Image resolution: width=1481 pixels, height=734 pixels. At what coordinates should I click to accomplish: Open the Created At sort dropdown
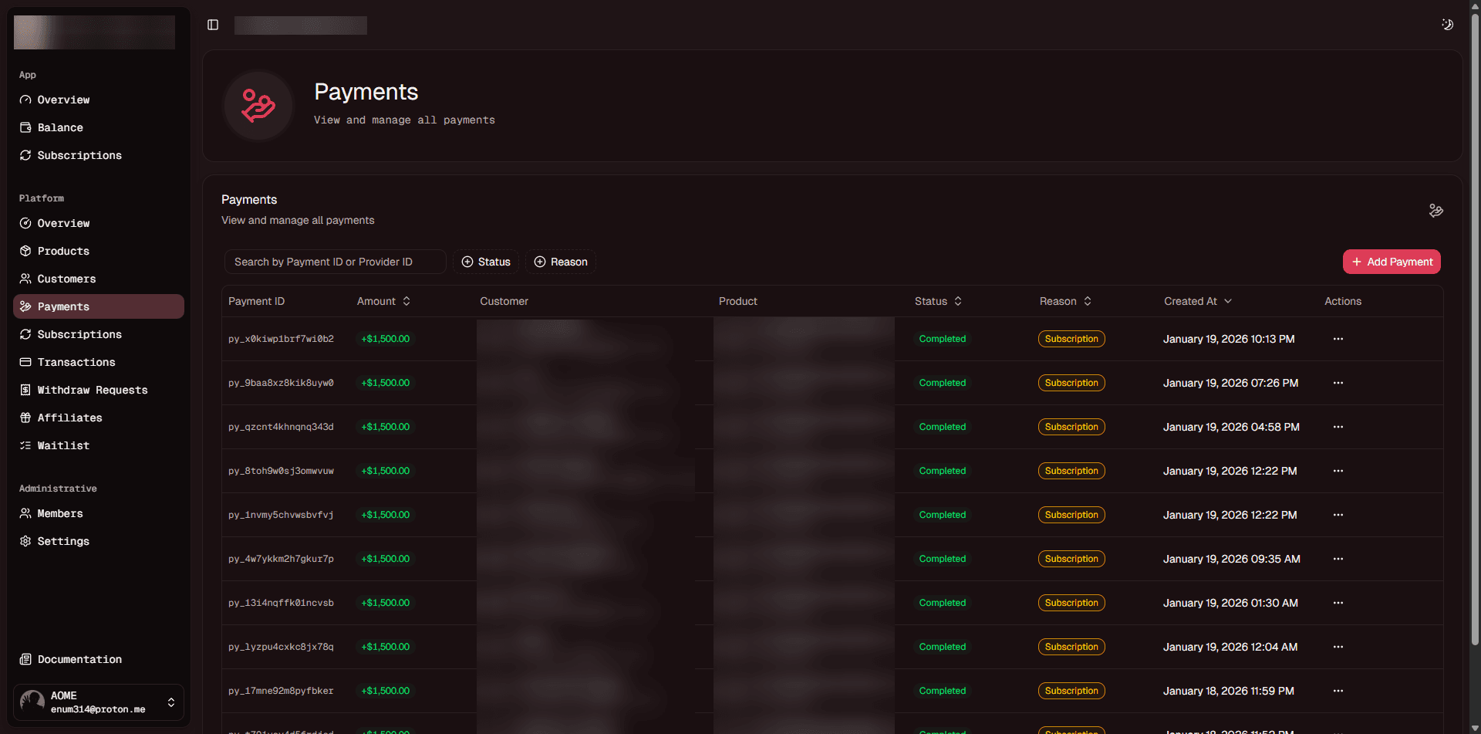(x=1198, y=301)
